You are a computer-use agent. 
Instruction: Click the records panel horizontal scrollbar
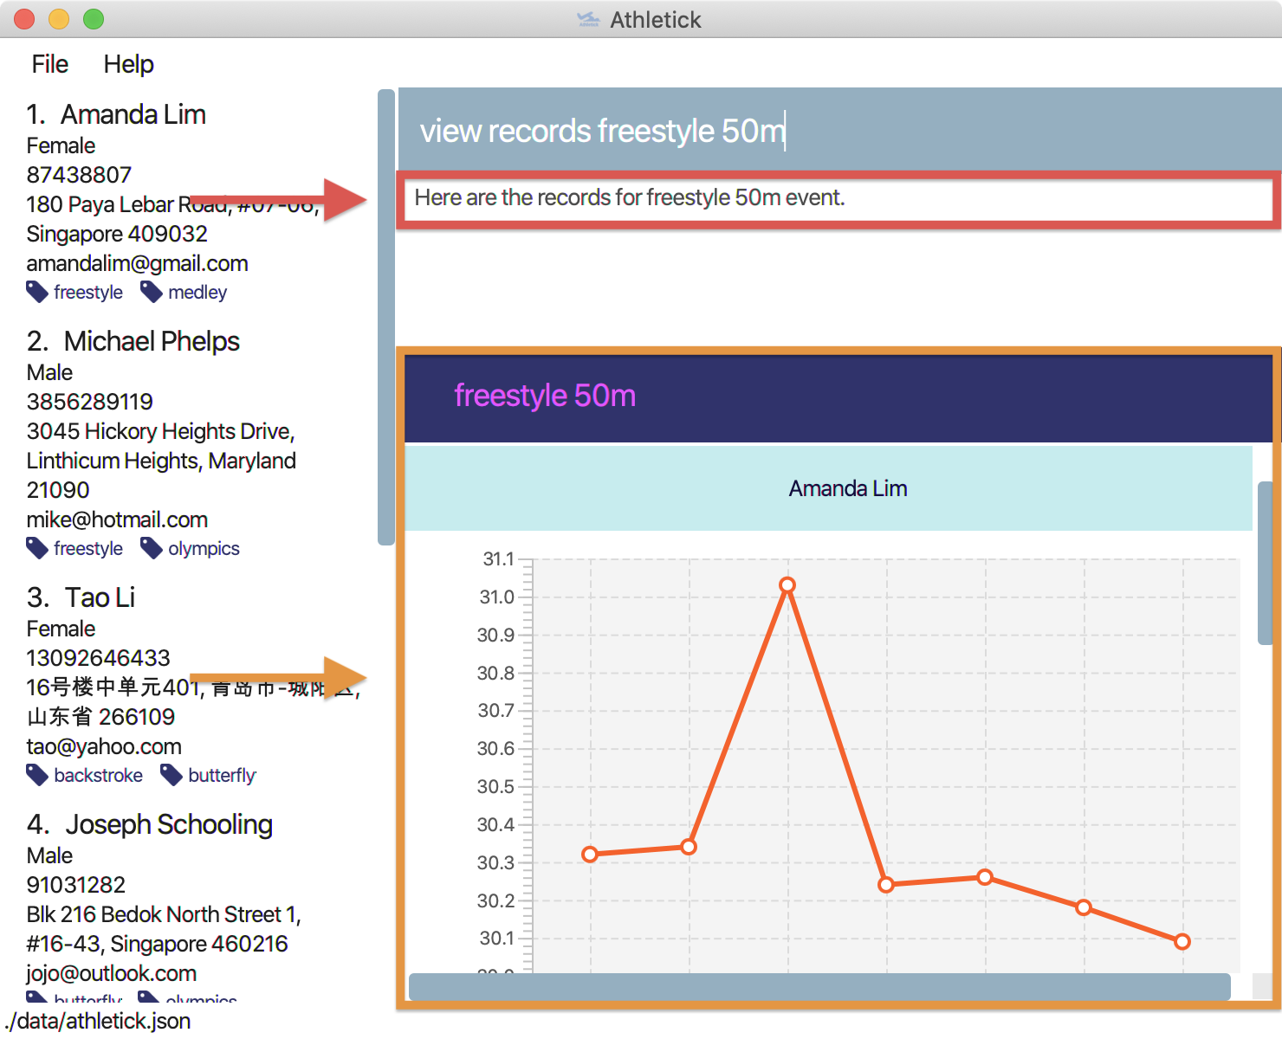tap(819, 986)
